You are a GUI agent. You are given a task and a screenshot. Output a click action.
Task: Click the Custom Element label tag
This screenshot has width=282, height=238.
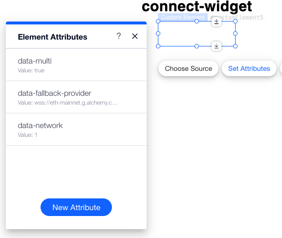[183, 17]
